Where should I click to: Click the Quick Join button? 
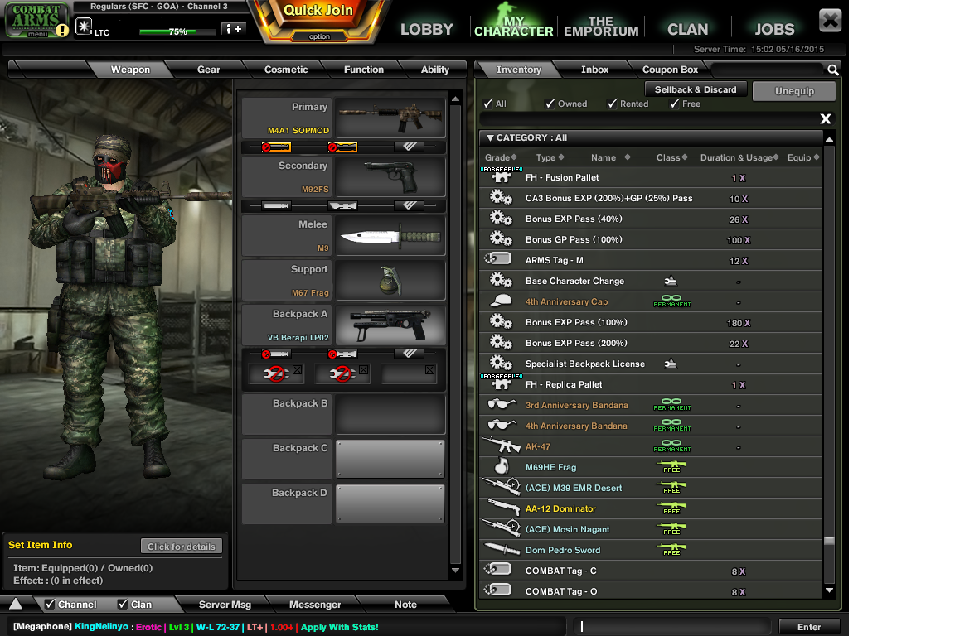318,11
